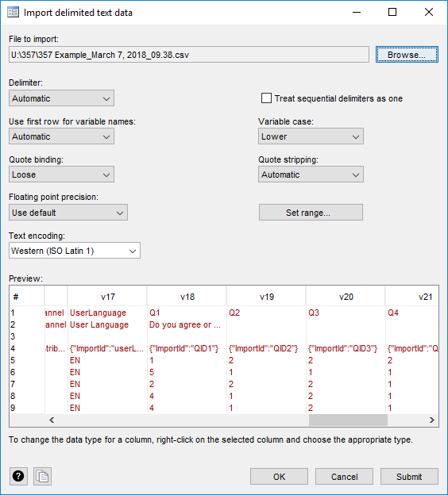The height and width of the screenshot is (495, 448).
Task: Open the Quote binding dropdown
Action: [x=61, y=175]
